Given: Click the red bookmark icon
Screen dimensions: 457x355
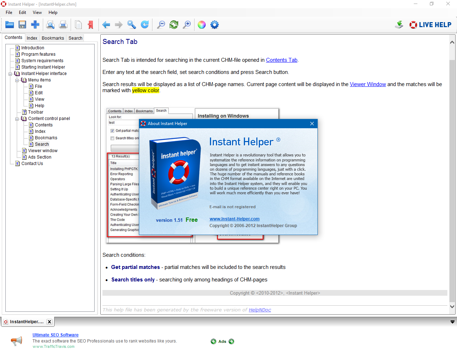Looking at the screenshot, I should point(91,25).
